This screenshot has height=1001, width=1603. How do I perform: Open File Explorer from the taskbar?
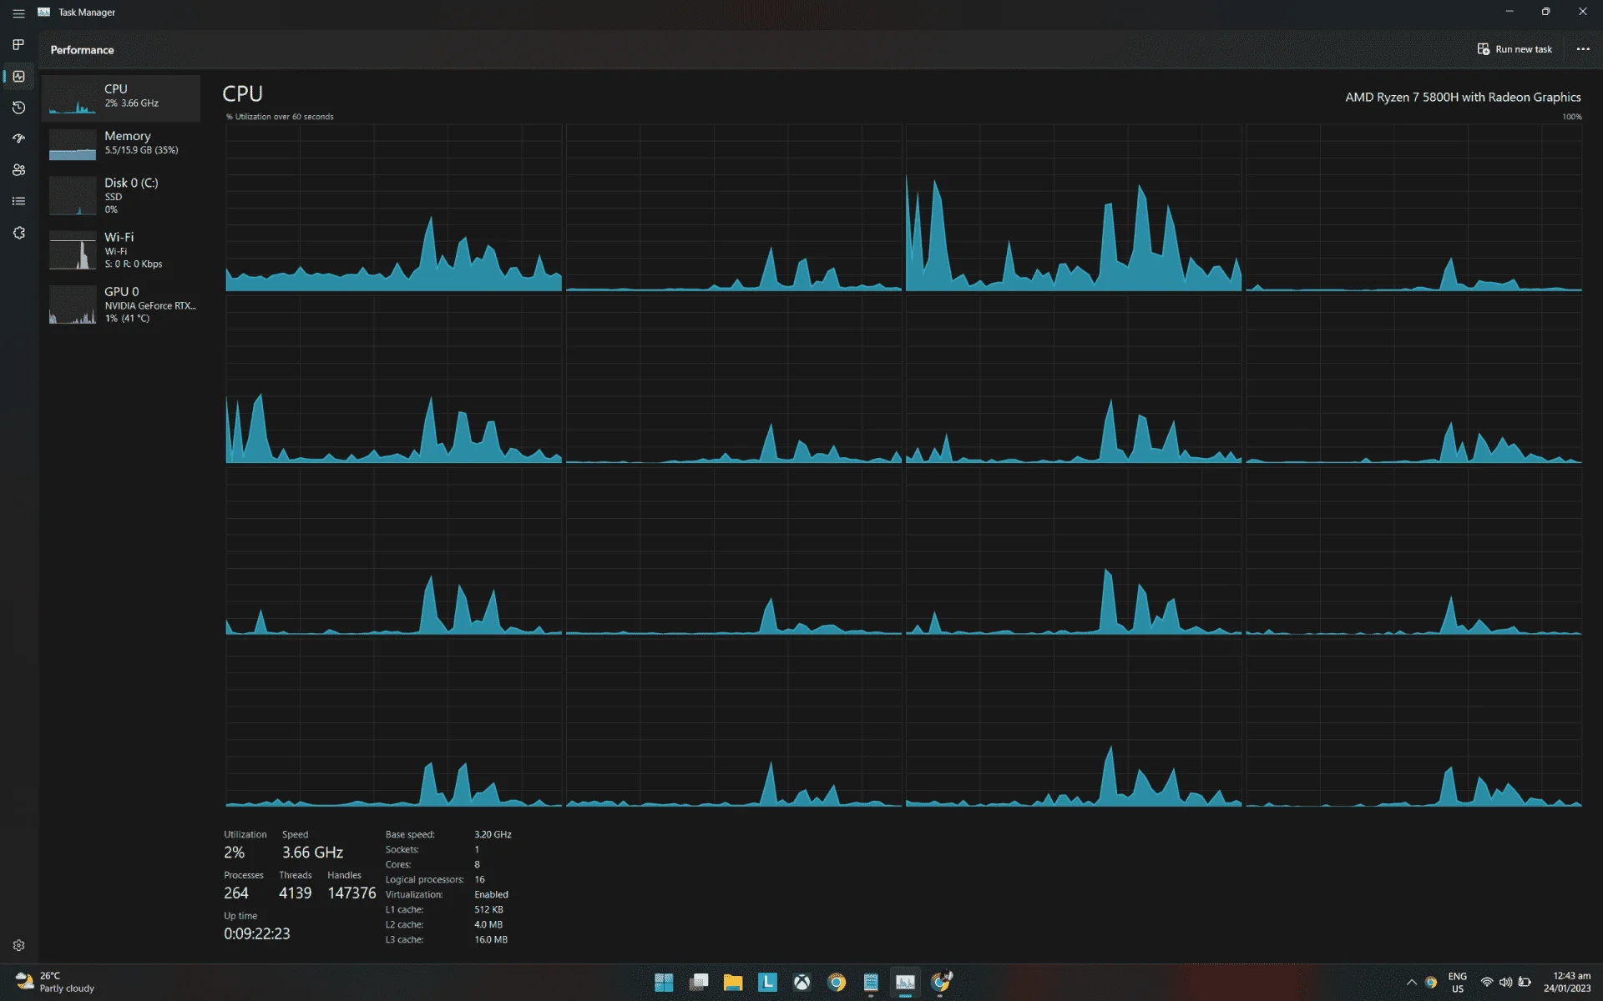(733, 983)
